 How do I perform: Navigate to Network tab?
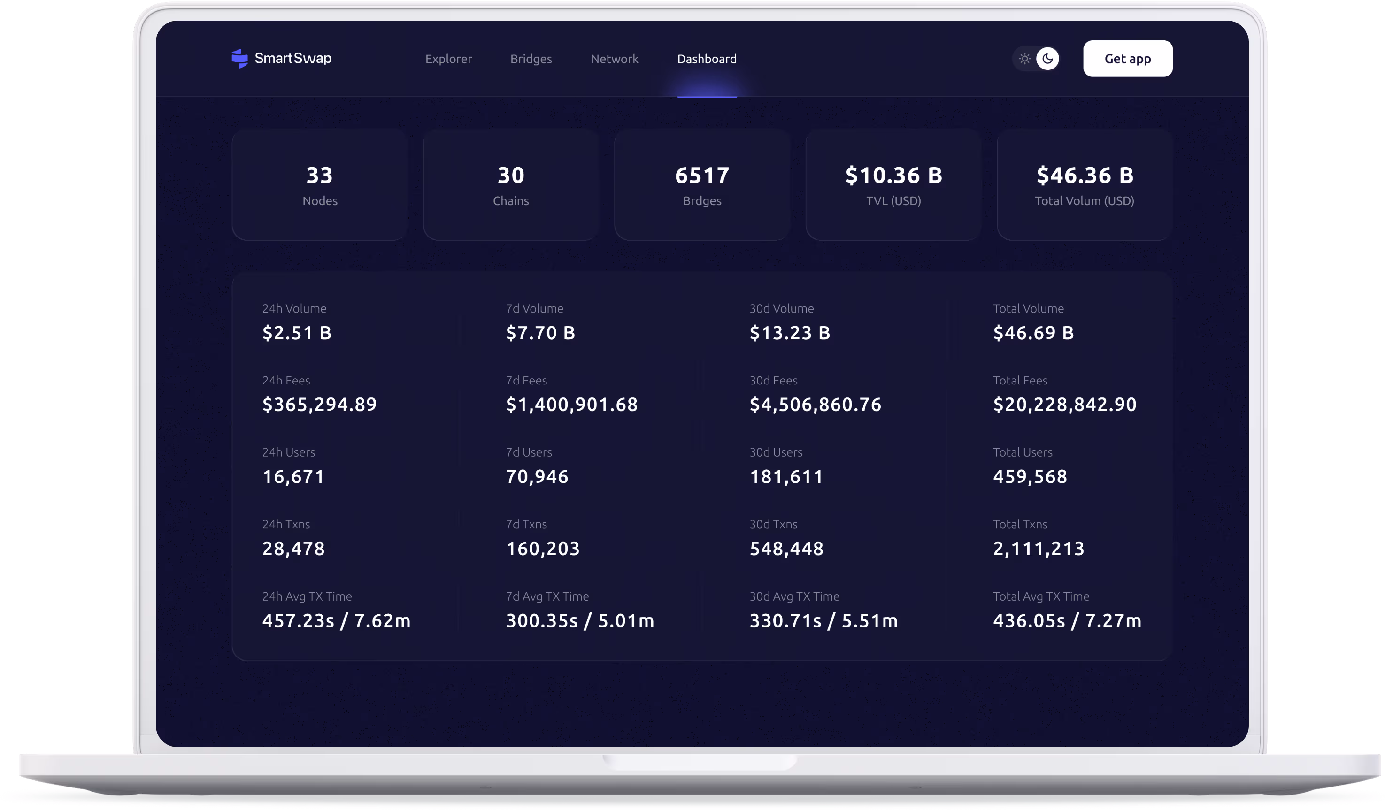point(615,59)
